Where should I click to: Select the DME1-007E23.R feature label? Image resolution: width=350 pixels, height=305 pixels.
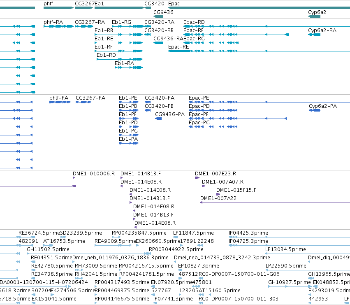click(x=216, y=174)
